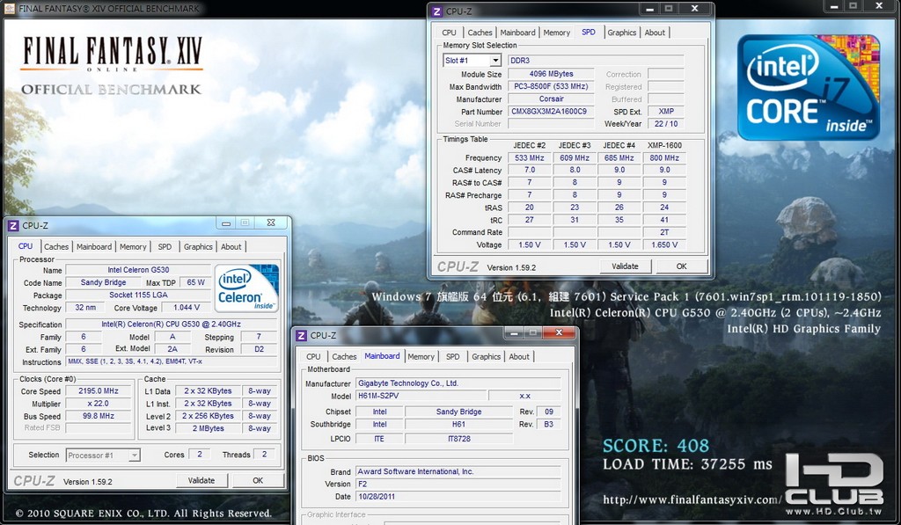Open Caches tab in Processor window
This screenshot has height=525, width=901.
tap(56, 247)
